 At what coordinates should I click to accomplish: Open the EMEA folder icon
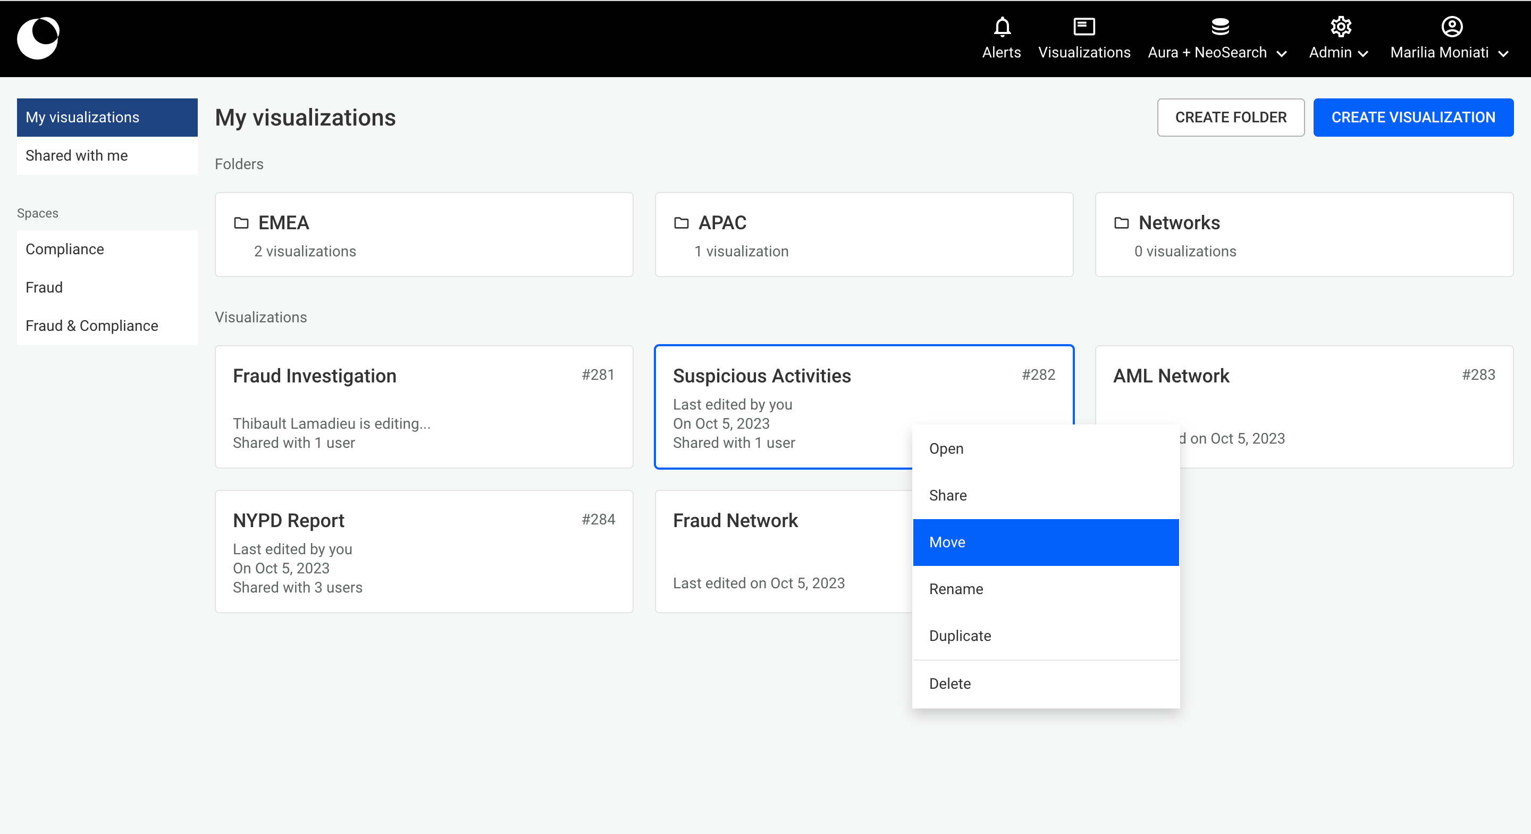point(241,223)
